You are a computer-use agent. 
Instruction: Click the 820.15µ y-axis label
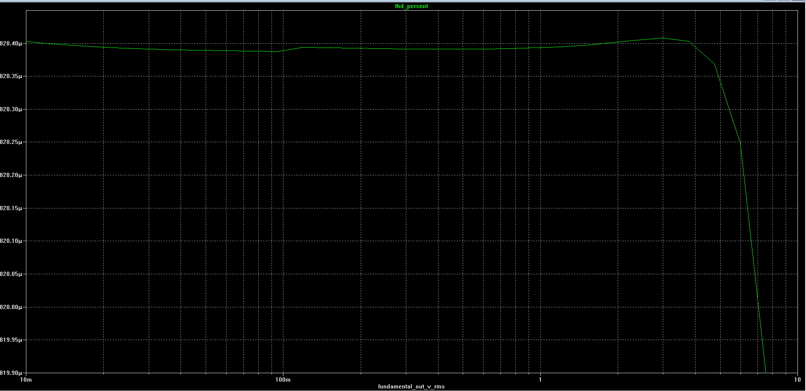point(11,208)
